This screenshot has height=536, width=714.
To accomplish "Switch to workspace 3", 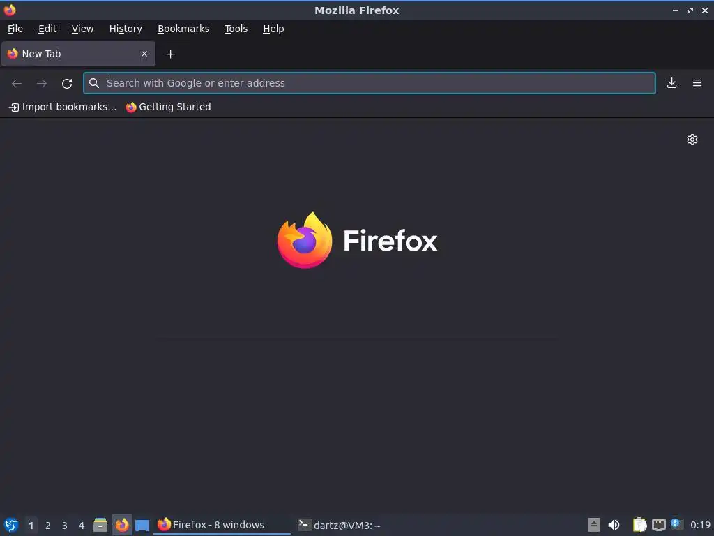I will (x=65, y=526).
